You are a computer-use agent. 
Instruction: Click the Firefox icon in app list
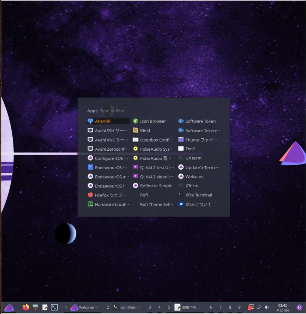(x=90, y=195)
